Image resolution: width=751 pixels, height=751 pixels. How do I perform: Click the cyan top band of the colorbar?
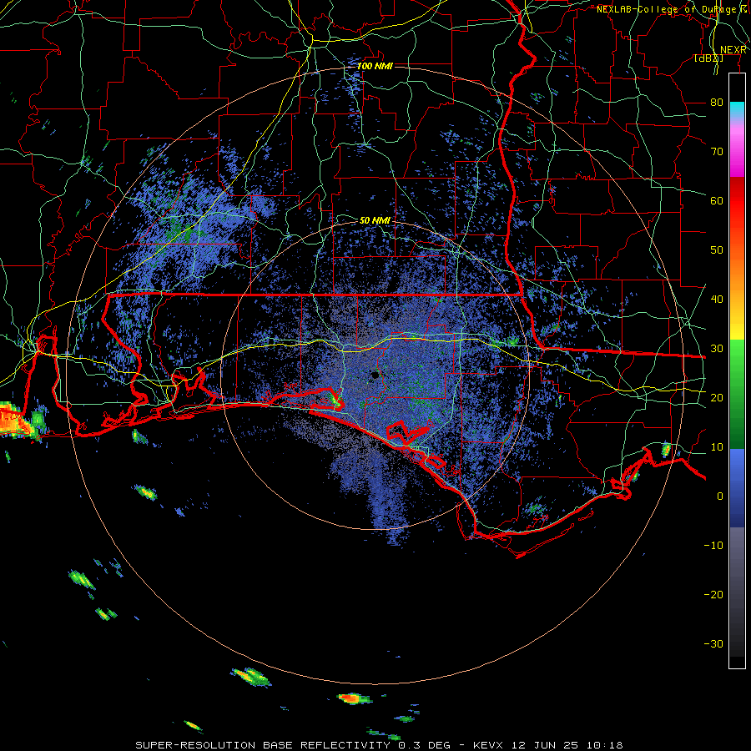[x=737, y=109]
